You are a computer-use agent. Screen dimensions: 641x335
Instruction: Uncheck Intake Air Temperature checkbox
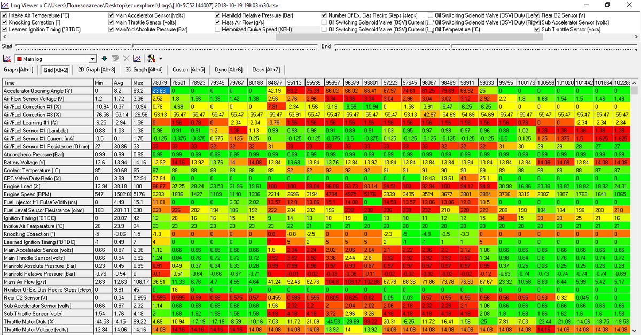pos(5,15)
